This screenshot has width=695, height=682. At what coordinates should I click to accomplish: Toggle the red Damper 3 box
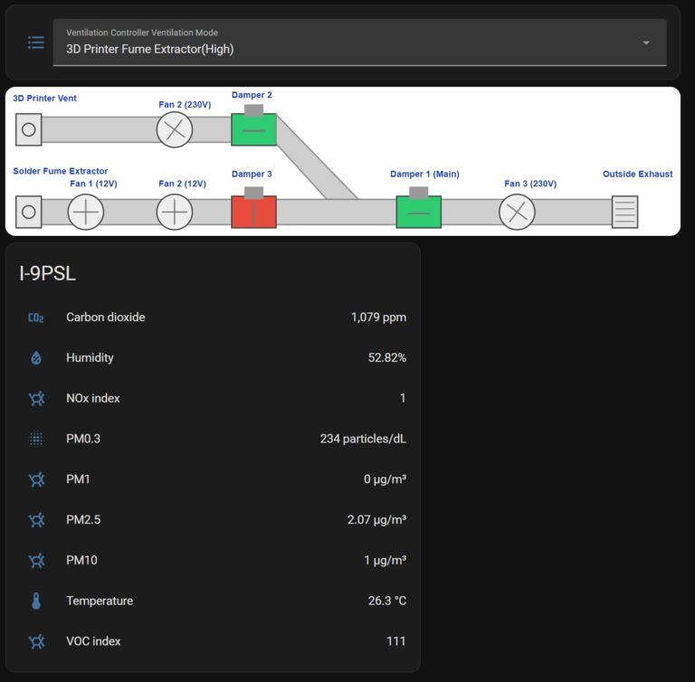[253, 212]
